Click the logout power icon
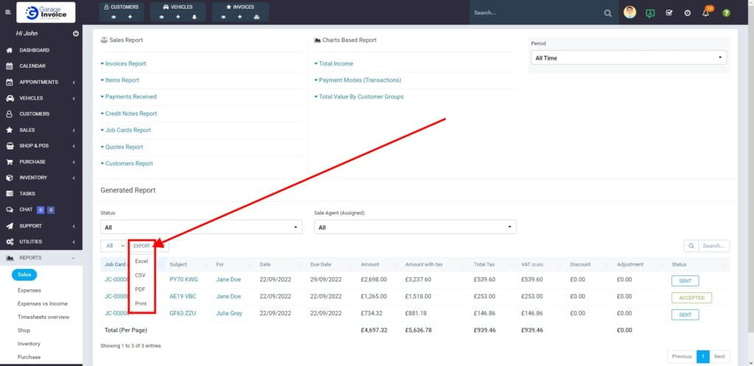 coord(76,34)
